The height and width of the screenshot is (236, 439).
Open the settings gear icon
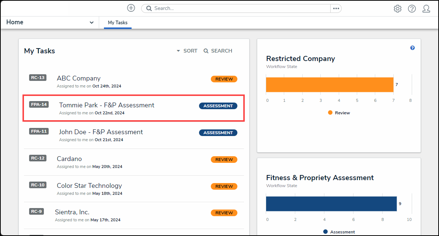click(397, 9)
